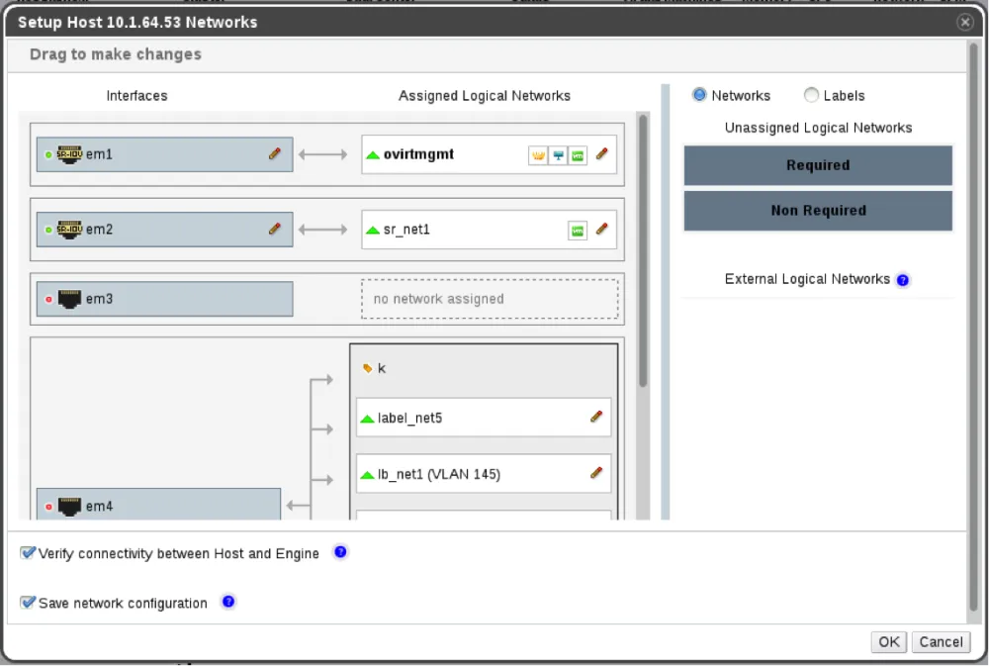Open help for External Logical Networks
Viewport: 989px width, 666px height.
coord(903,280)
